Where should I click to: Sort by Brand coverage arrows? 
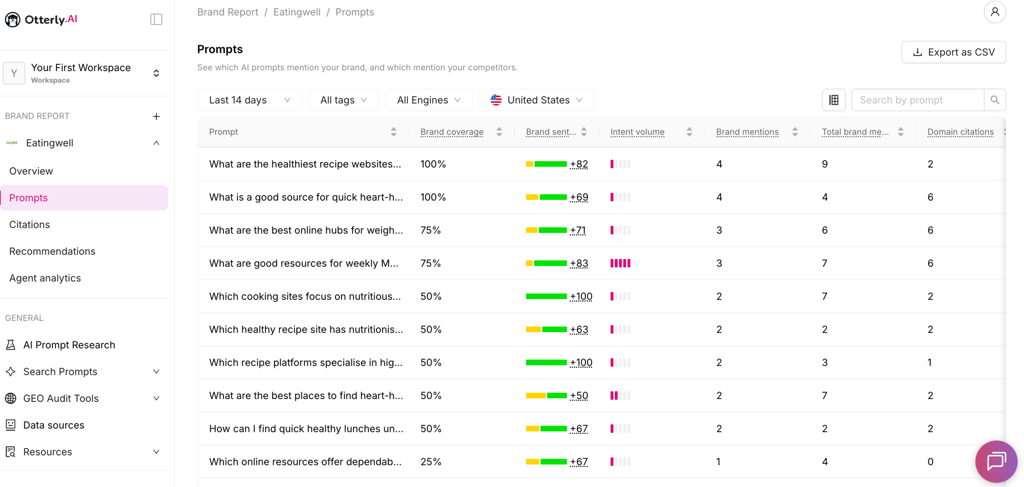[x=499, y=132]
